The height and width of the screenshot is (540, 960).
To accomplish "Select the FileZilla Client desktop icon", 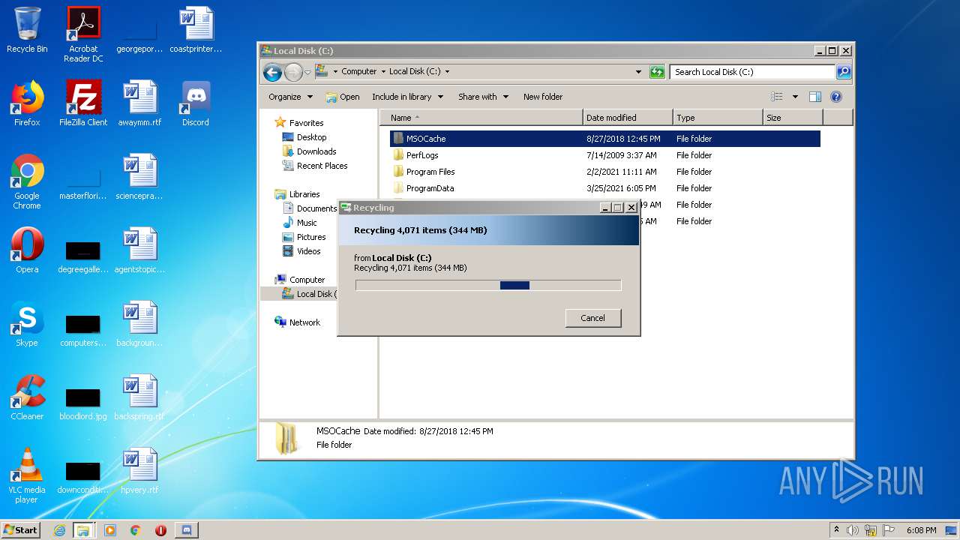I will pos(83,103).
